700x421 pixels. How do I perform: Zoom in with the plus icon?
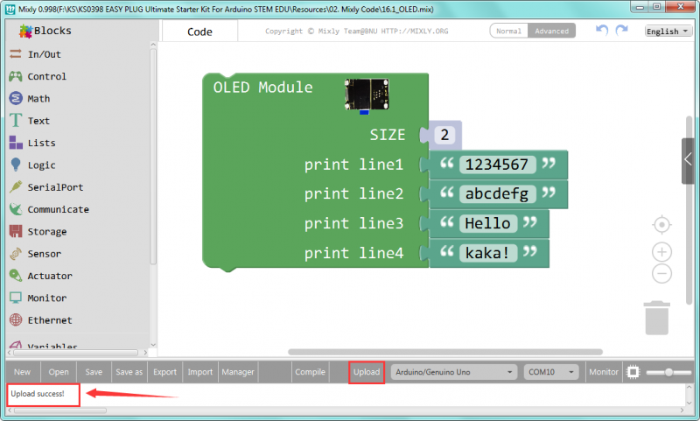(662, 252)
